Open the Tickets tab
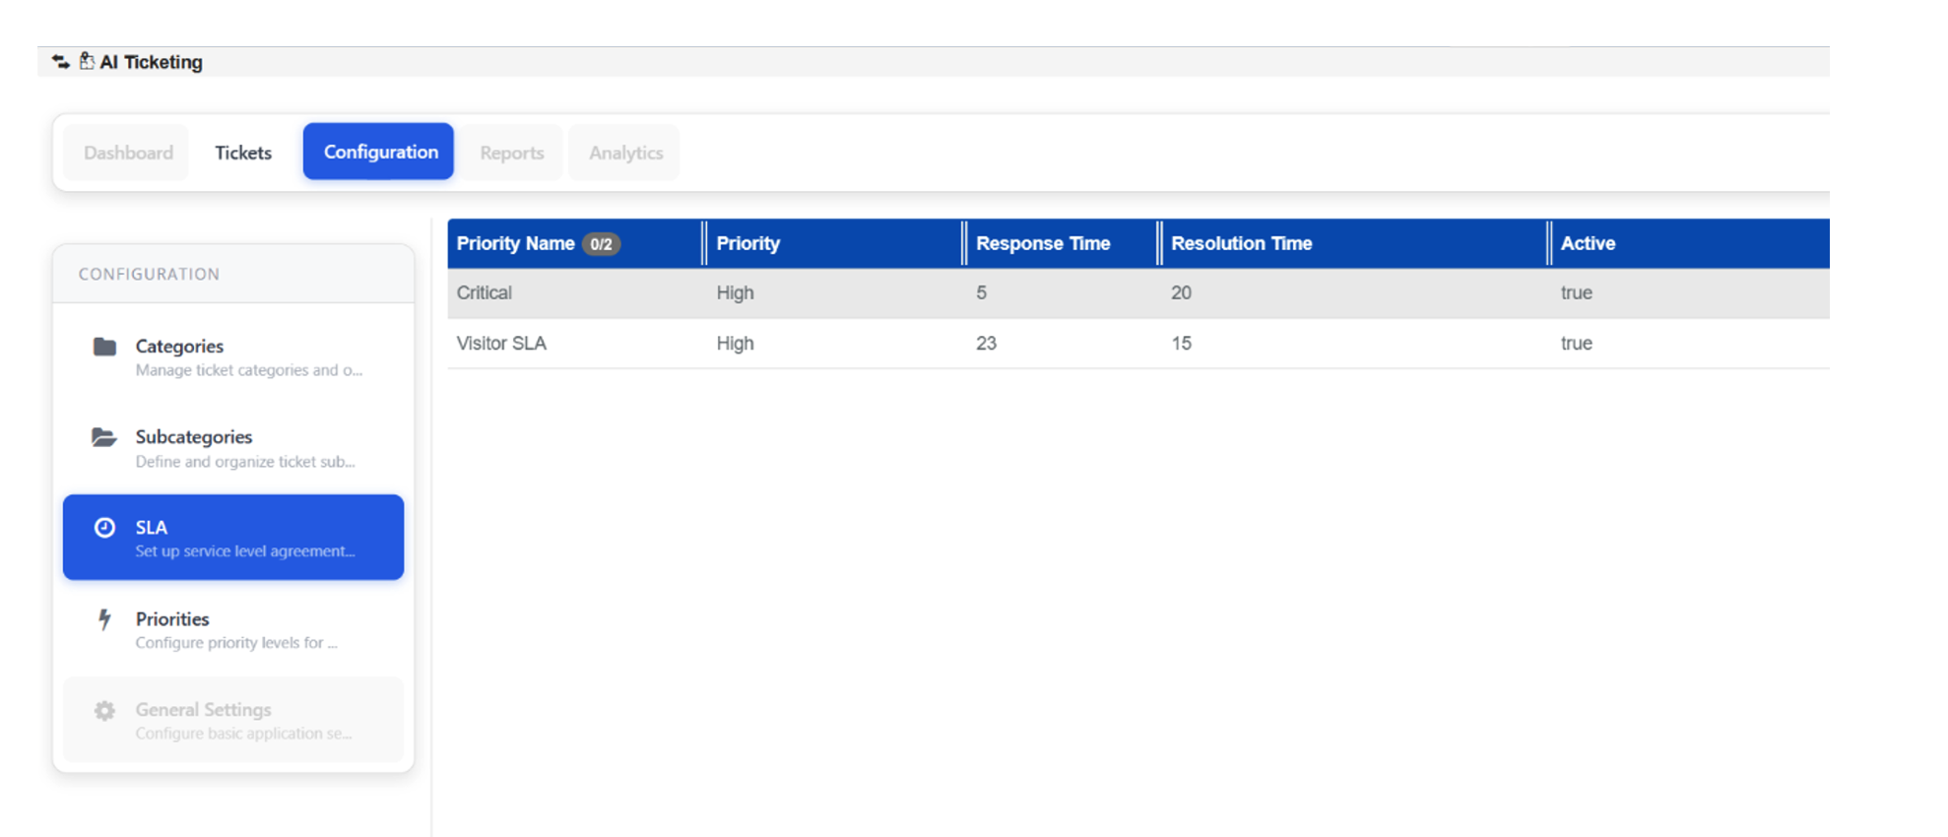This screenshot has height=837, width=1948. (243, 153)
